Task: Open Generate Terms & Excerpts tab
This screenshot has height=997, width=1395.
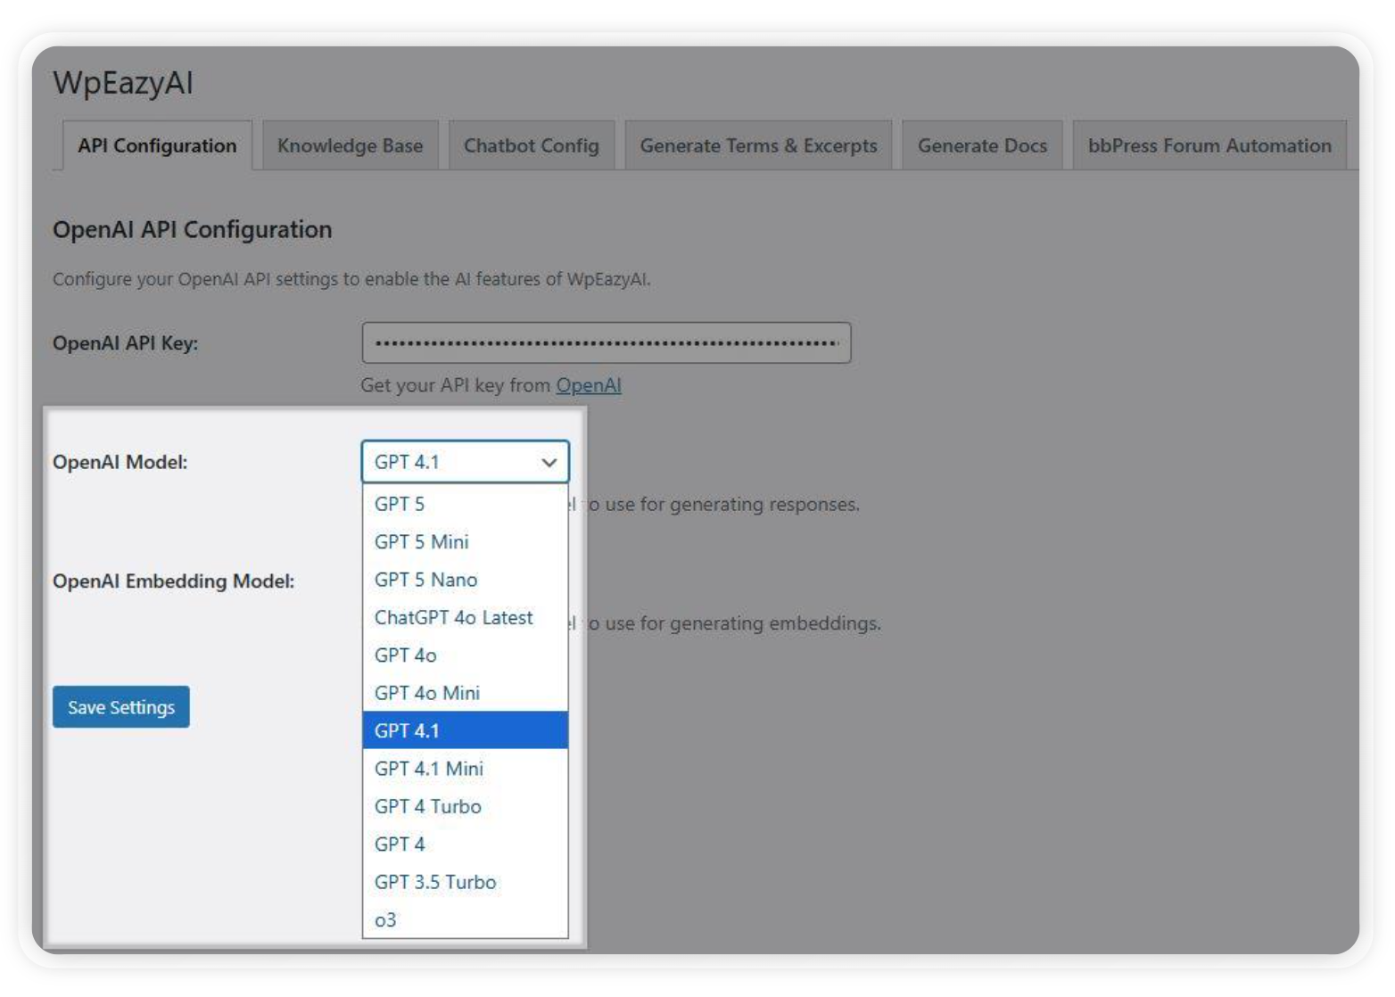Action: point(758,145)
